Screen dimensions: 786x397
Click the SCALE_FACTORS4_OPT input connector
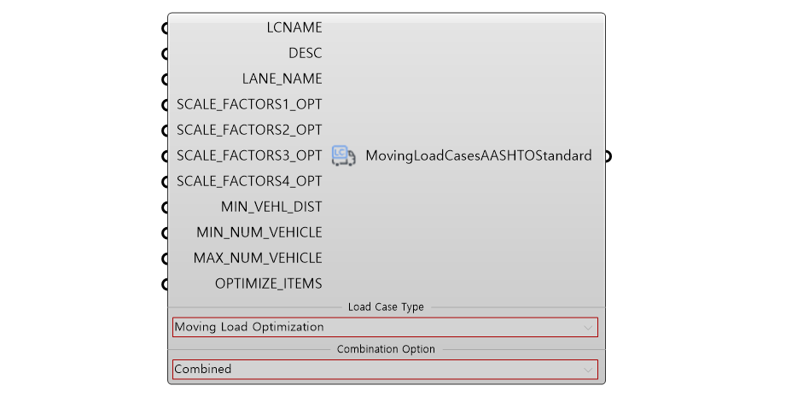[165, 182]
